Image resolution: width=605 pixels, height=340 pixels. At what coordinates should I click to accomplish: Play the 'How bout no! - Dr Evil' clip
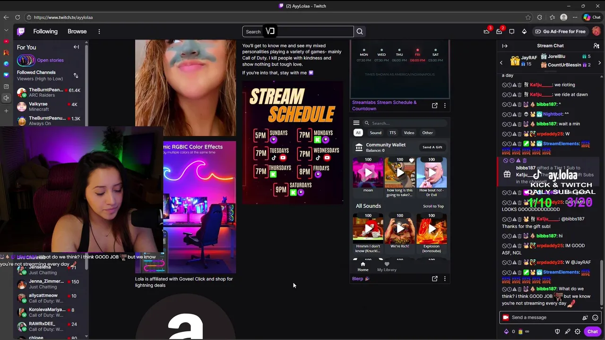click(x=432, y=173)
